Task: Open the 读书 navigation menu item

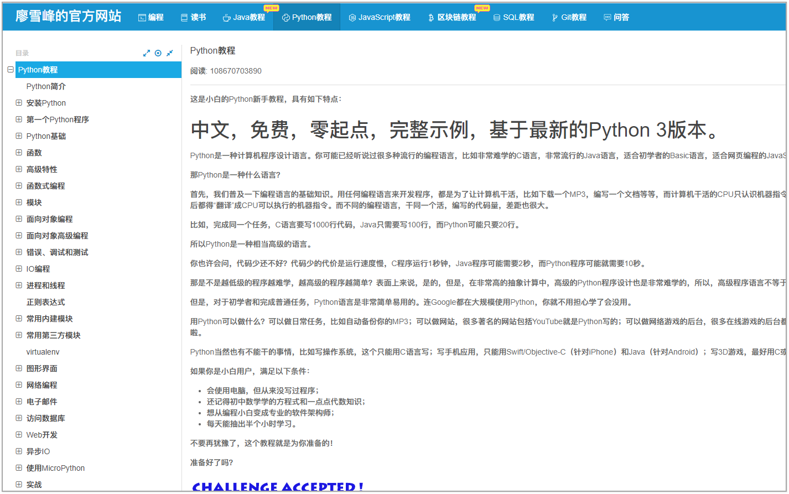Action: tap(194, 18)
